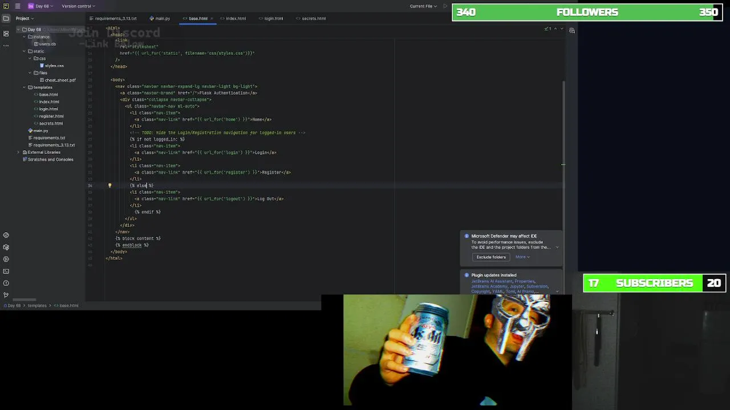Select requirements.txt in project tree

(46, 138)
